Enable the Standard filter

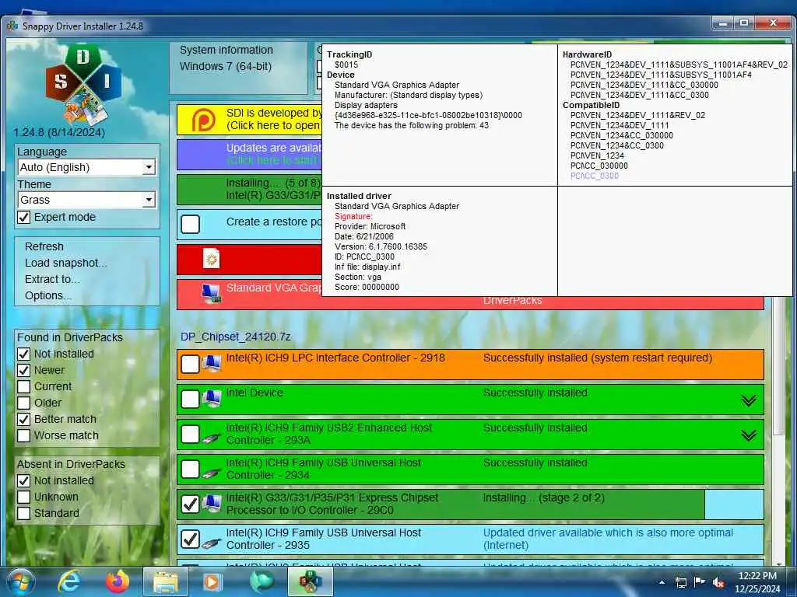[x=24, y=513]
